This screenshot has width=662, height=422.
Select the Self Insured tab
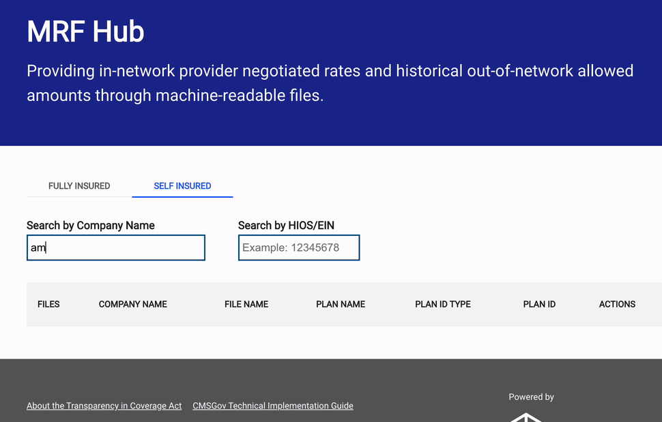pos(182,185)
